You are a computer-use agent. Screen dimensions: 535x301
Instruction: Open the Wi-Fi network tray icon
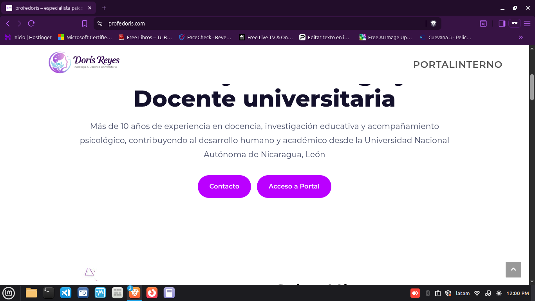(477, 293)
